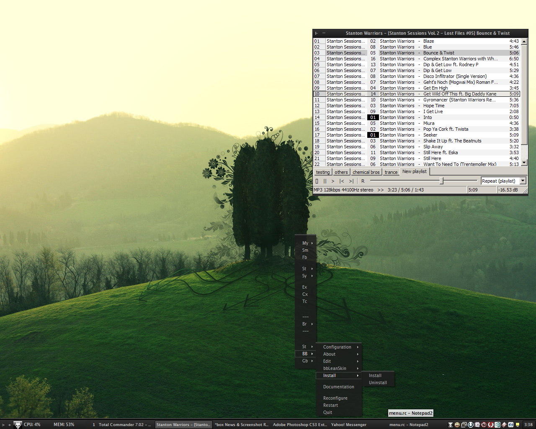Click the speaker volume tray icon
Image resolution: width=536 pixels, height=429 pixels.
511,424
